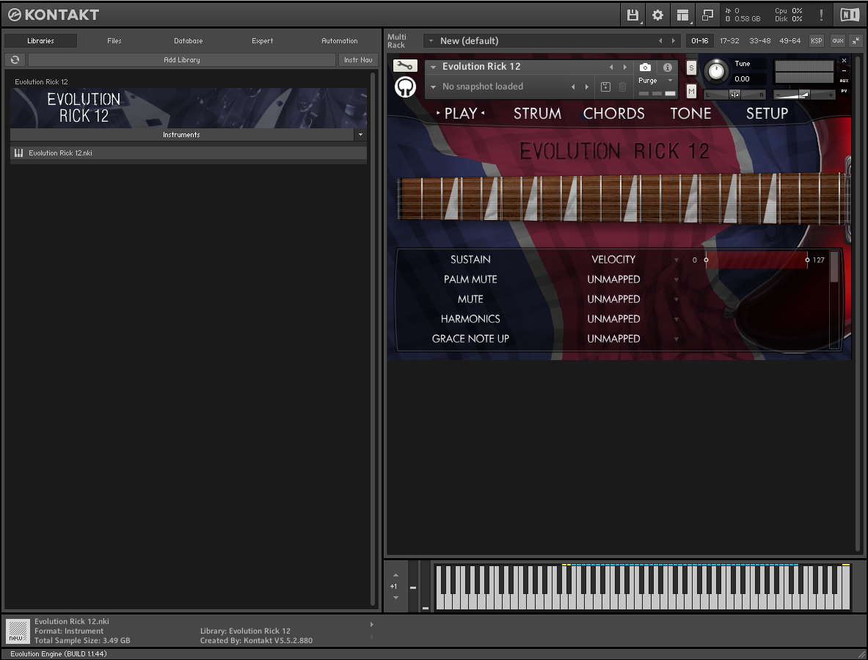Remove Evolution Rick 12 instrument from rack
Viewport: 868px width, 660px height.
coord(845,60)
